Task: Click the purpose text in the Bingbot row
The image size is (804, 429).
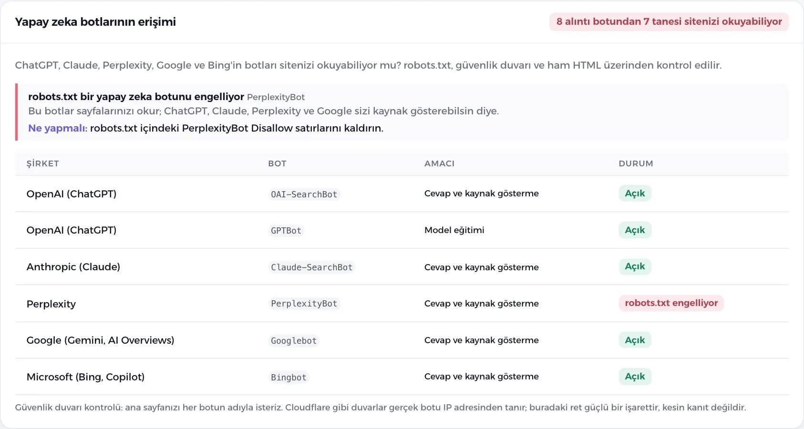Action: [482, 377]
